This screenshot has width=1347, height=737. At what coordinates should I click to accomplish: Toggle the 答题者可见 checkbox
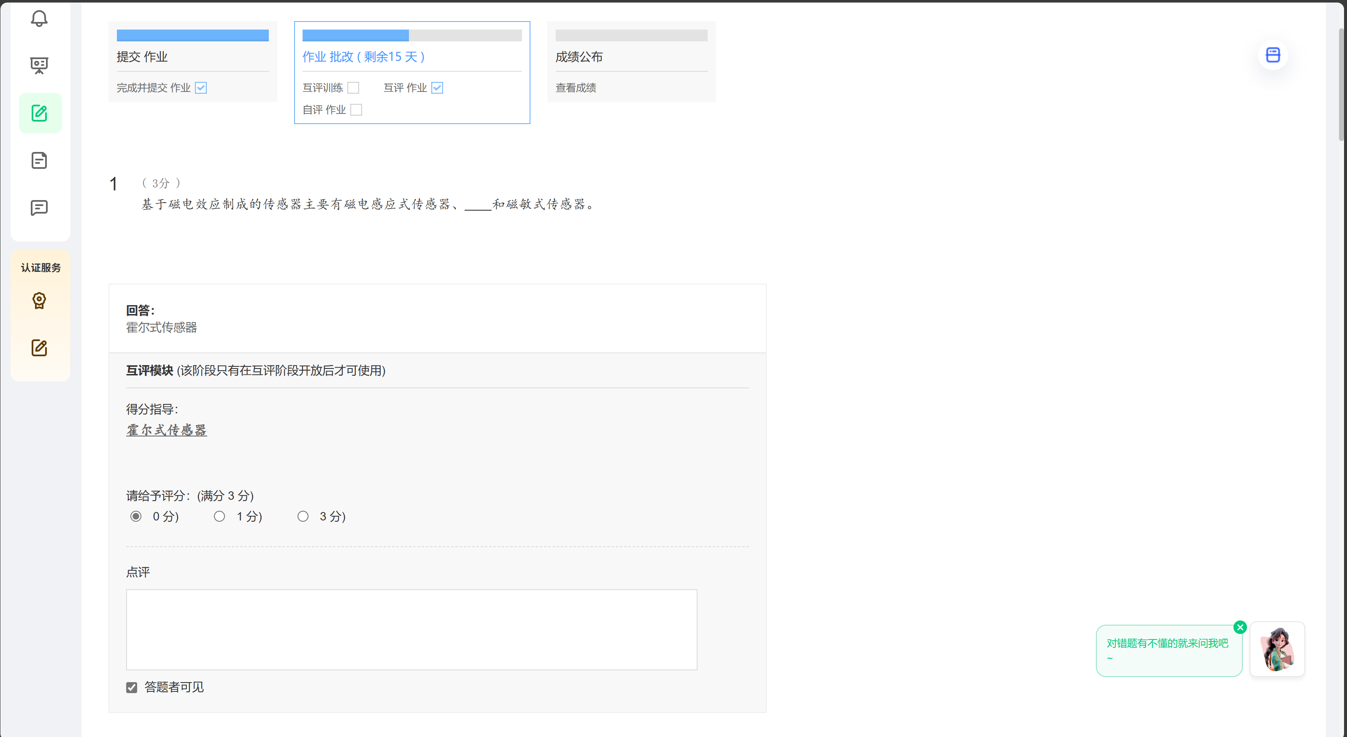pyautogui.click(x=132, y=687)
